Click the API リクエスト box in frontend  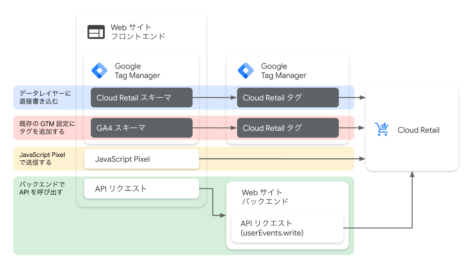(142, 189)
